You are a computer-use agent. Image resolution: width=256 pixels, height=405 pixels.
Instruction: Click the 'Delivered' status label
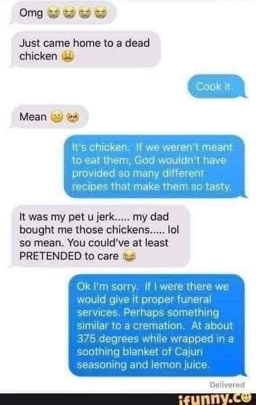(227, 385)
